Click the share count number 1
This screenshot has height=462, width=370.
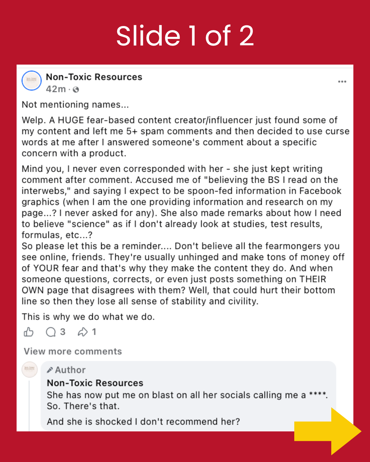click(x=94, y=332)
